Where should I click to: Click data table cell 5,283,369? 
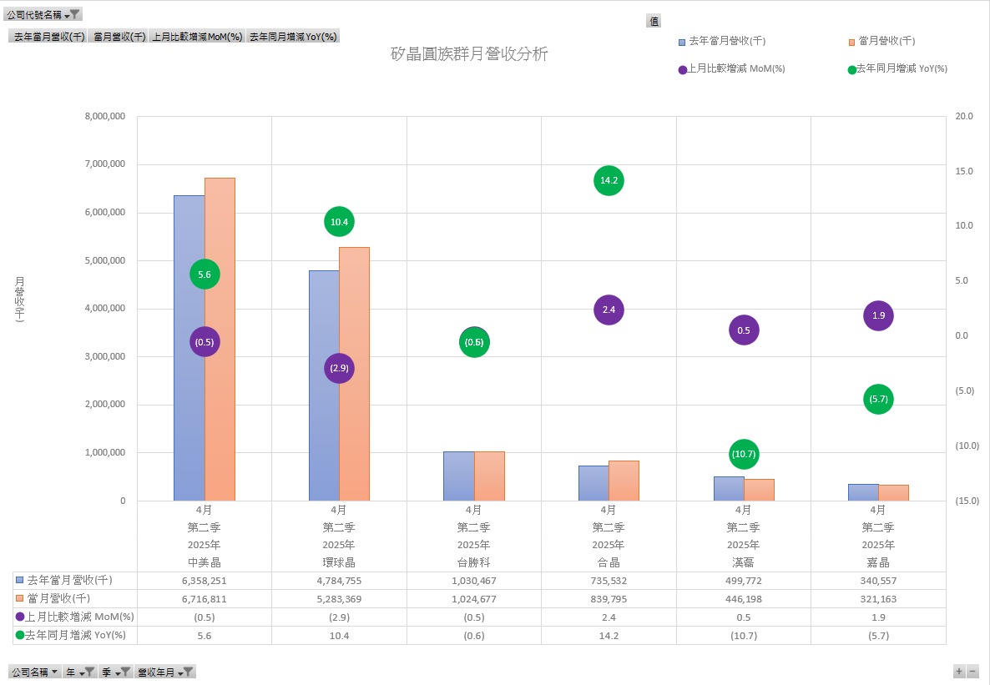(x=339, y=598)
